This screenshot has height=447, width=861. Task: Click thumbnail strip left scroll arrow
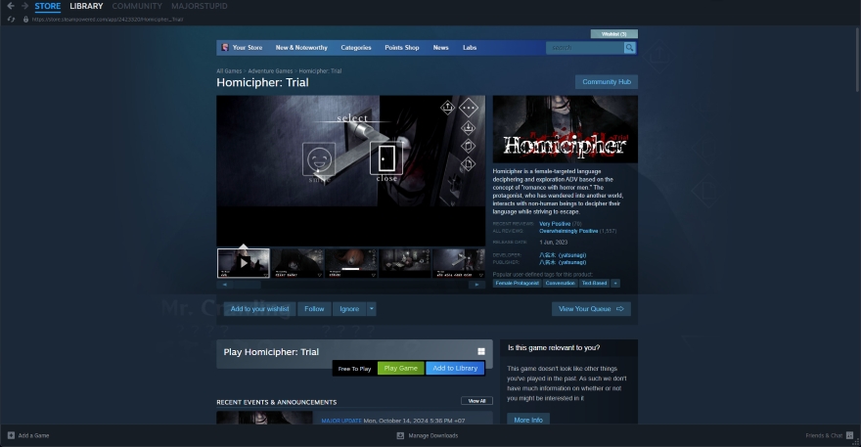click(225, 285)
